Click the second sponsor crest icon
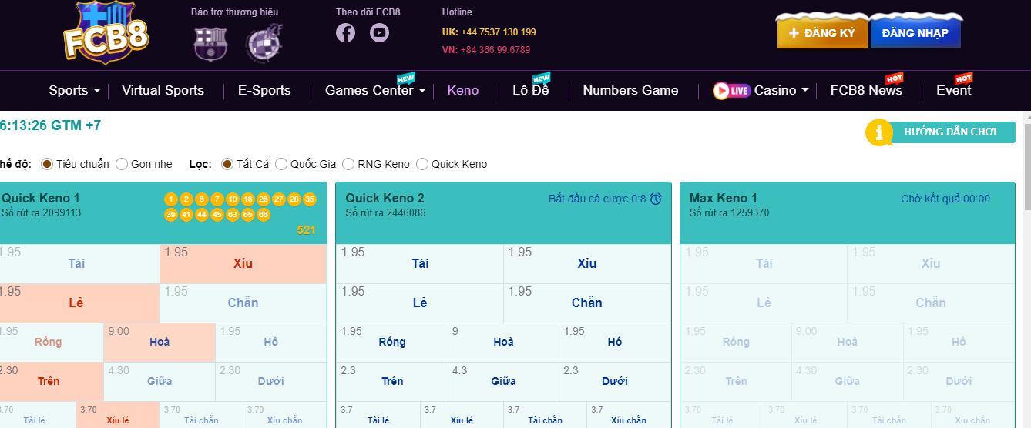Screen dimensions: 1031x428 263,42
